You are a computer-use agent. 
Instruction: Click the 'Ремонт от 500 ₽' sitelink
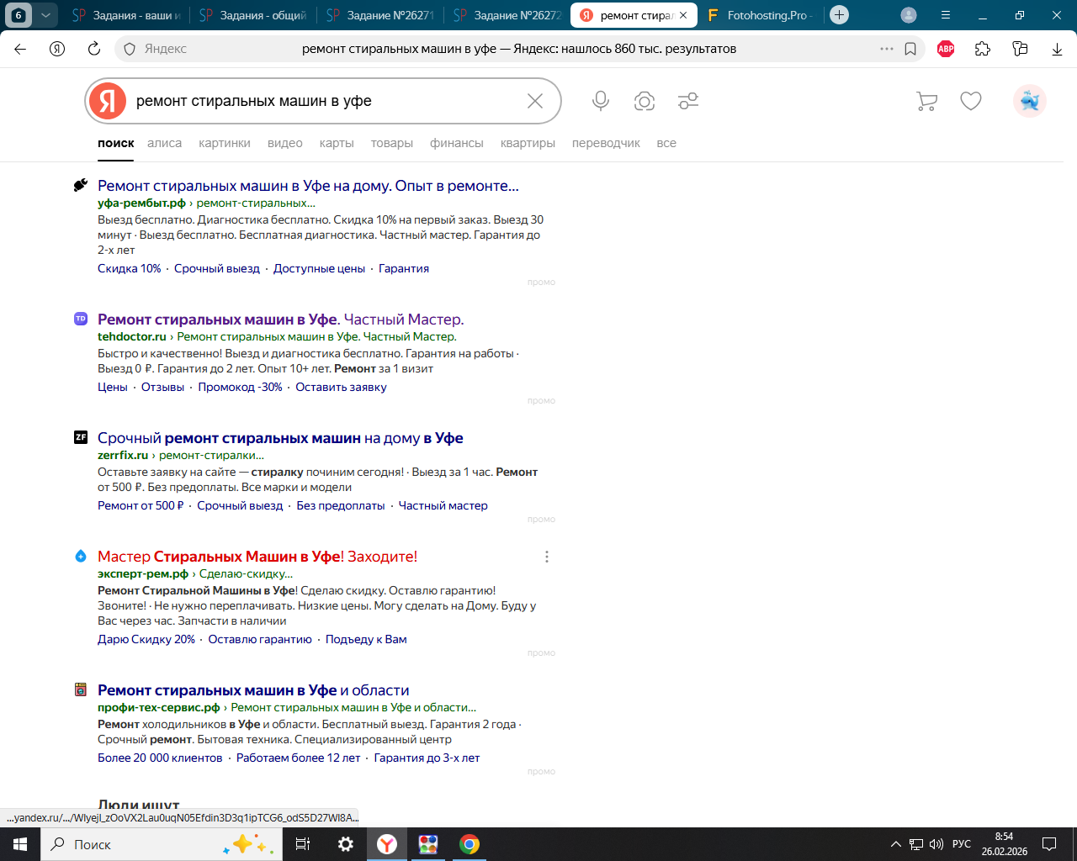pos(141,505)
